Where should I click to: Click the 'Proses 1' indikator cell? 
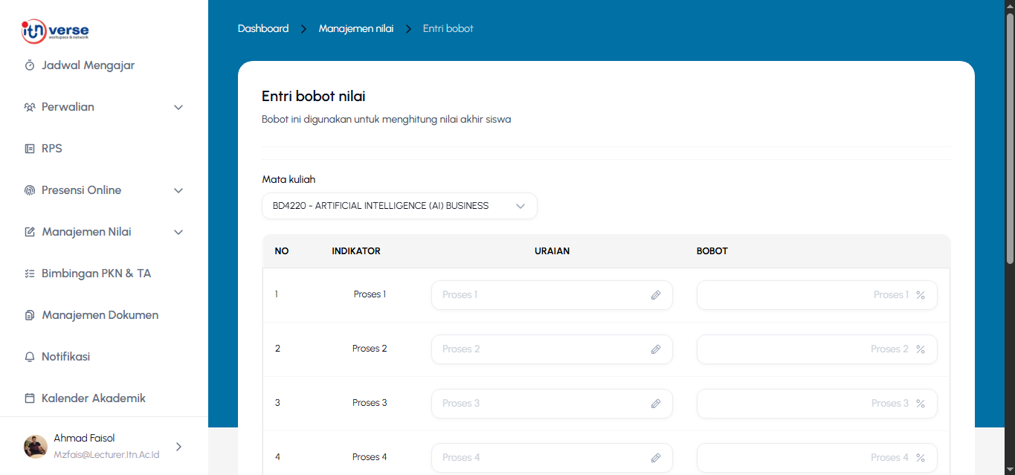point(370,294)
